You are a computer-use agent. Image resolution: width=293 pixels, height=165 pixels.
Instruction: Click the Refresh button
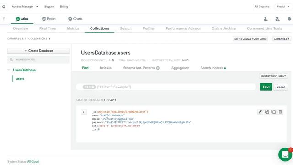282,38
